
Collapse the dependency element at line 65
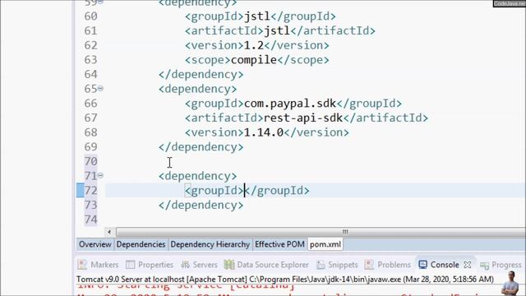coord(100,89)
